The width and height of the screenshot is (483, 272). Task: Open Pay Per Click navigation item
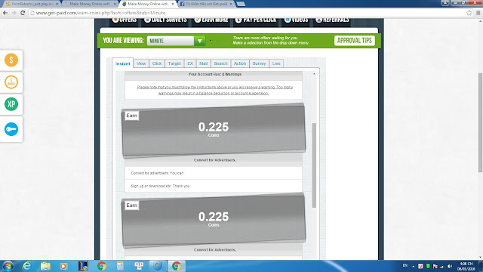pos(256,20)
